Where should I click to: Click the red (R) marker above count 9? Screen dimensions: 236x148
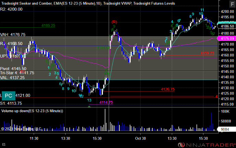tap(114, 22)
